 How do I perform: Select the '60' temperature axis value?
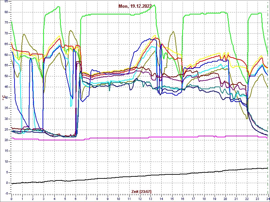click(6, 55)
